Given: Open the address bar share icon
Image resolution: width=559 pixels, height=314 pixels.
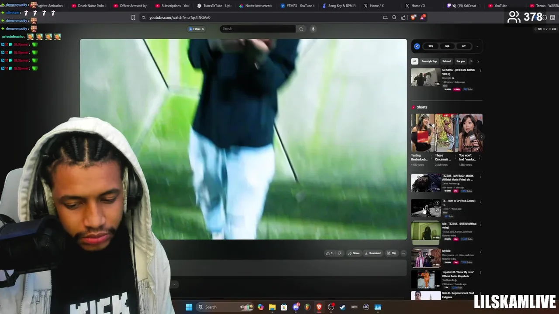Looking at the screenshot, I should pos(403,17).
